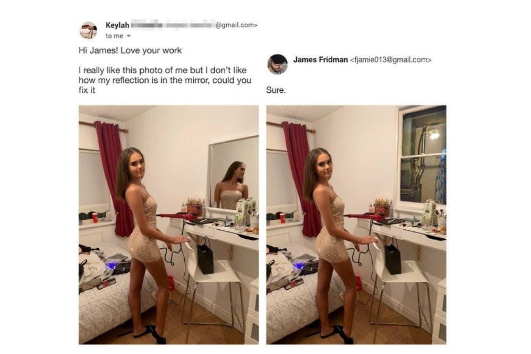Click the fjamie013@gmail.com email address

click(390, 60)
